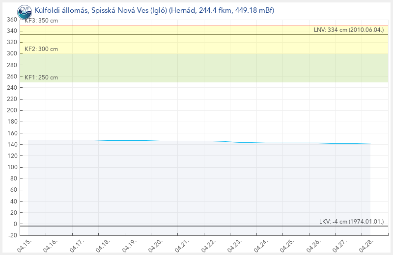
Task: Select the KF1: 250 cm threshold label
Action: click(x=41, y=77)
